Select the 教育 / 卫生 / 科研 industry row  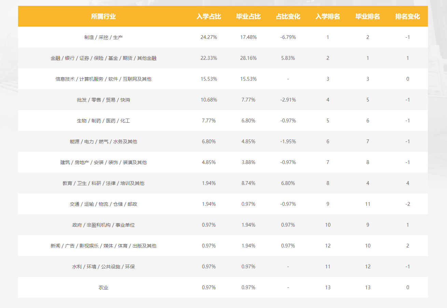coord(103,183)
